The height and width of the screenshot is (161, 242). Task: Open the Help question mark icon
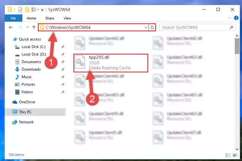point(236,18)
